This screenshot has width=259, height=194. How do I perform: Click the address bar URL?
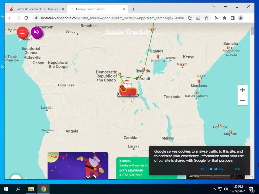click(x=112, y=18)
